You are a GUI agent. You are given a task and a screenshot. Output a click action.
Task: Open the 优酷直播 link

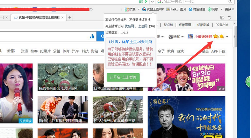coord(185,25)
